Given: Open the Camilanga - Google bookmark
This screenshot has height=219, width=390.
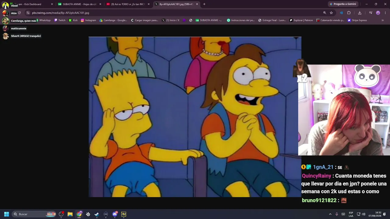Looking at the screenshot, I should click(x=113, y=20).
